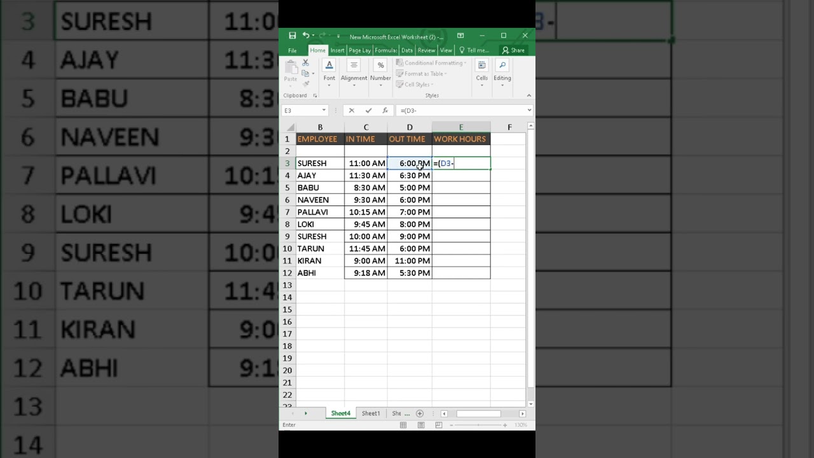Click the cell containing ABHI
The width and height of the screenshot is (814, 458).
point(320,273)
